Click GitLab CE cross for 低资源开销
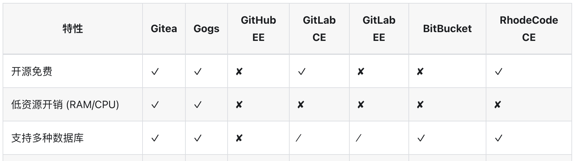 click(x=301, y=105)
